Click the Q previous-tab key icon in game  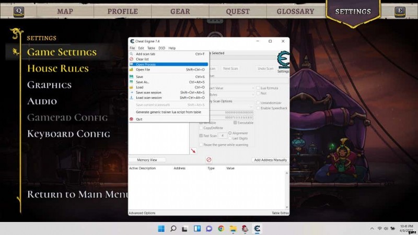[19, 11]
